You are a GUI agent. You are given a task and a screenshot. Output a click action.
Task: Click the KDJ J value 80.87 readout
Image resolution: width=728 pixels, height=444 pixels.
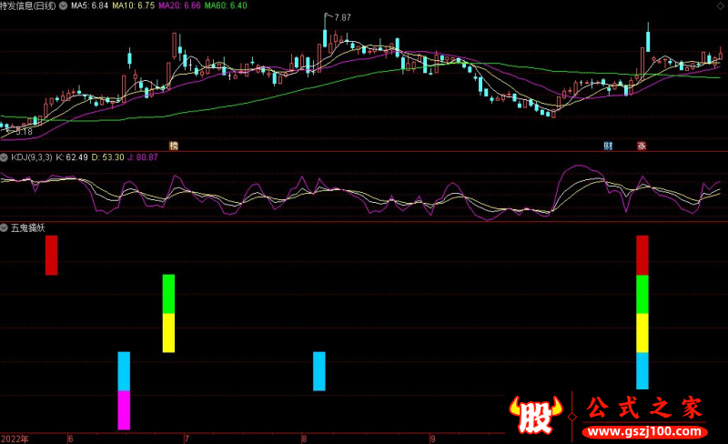tap(143, 157)
